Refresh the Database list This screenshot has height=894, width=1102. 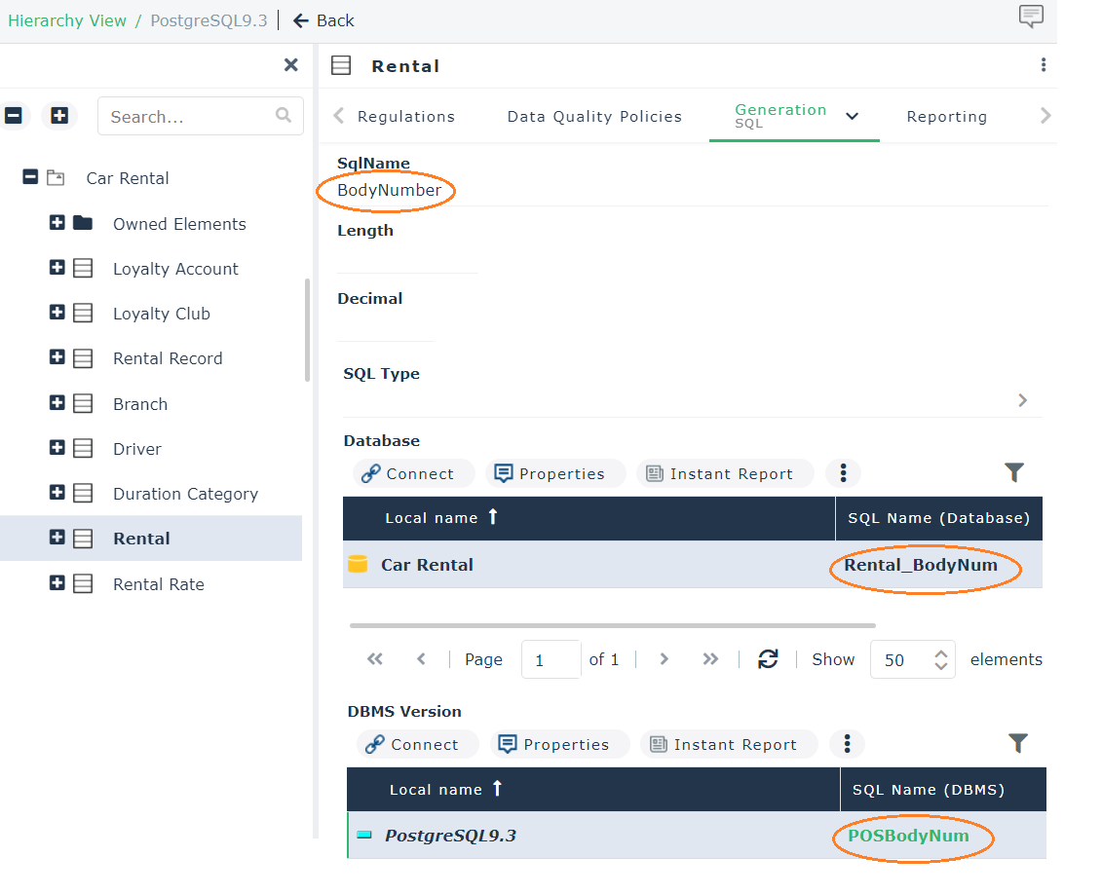(768, 659)
